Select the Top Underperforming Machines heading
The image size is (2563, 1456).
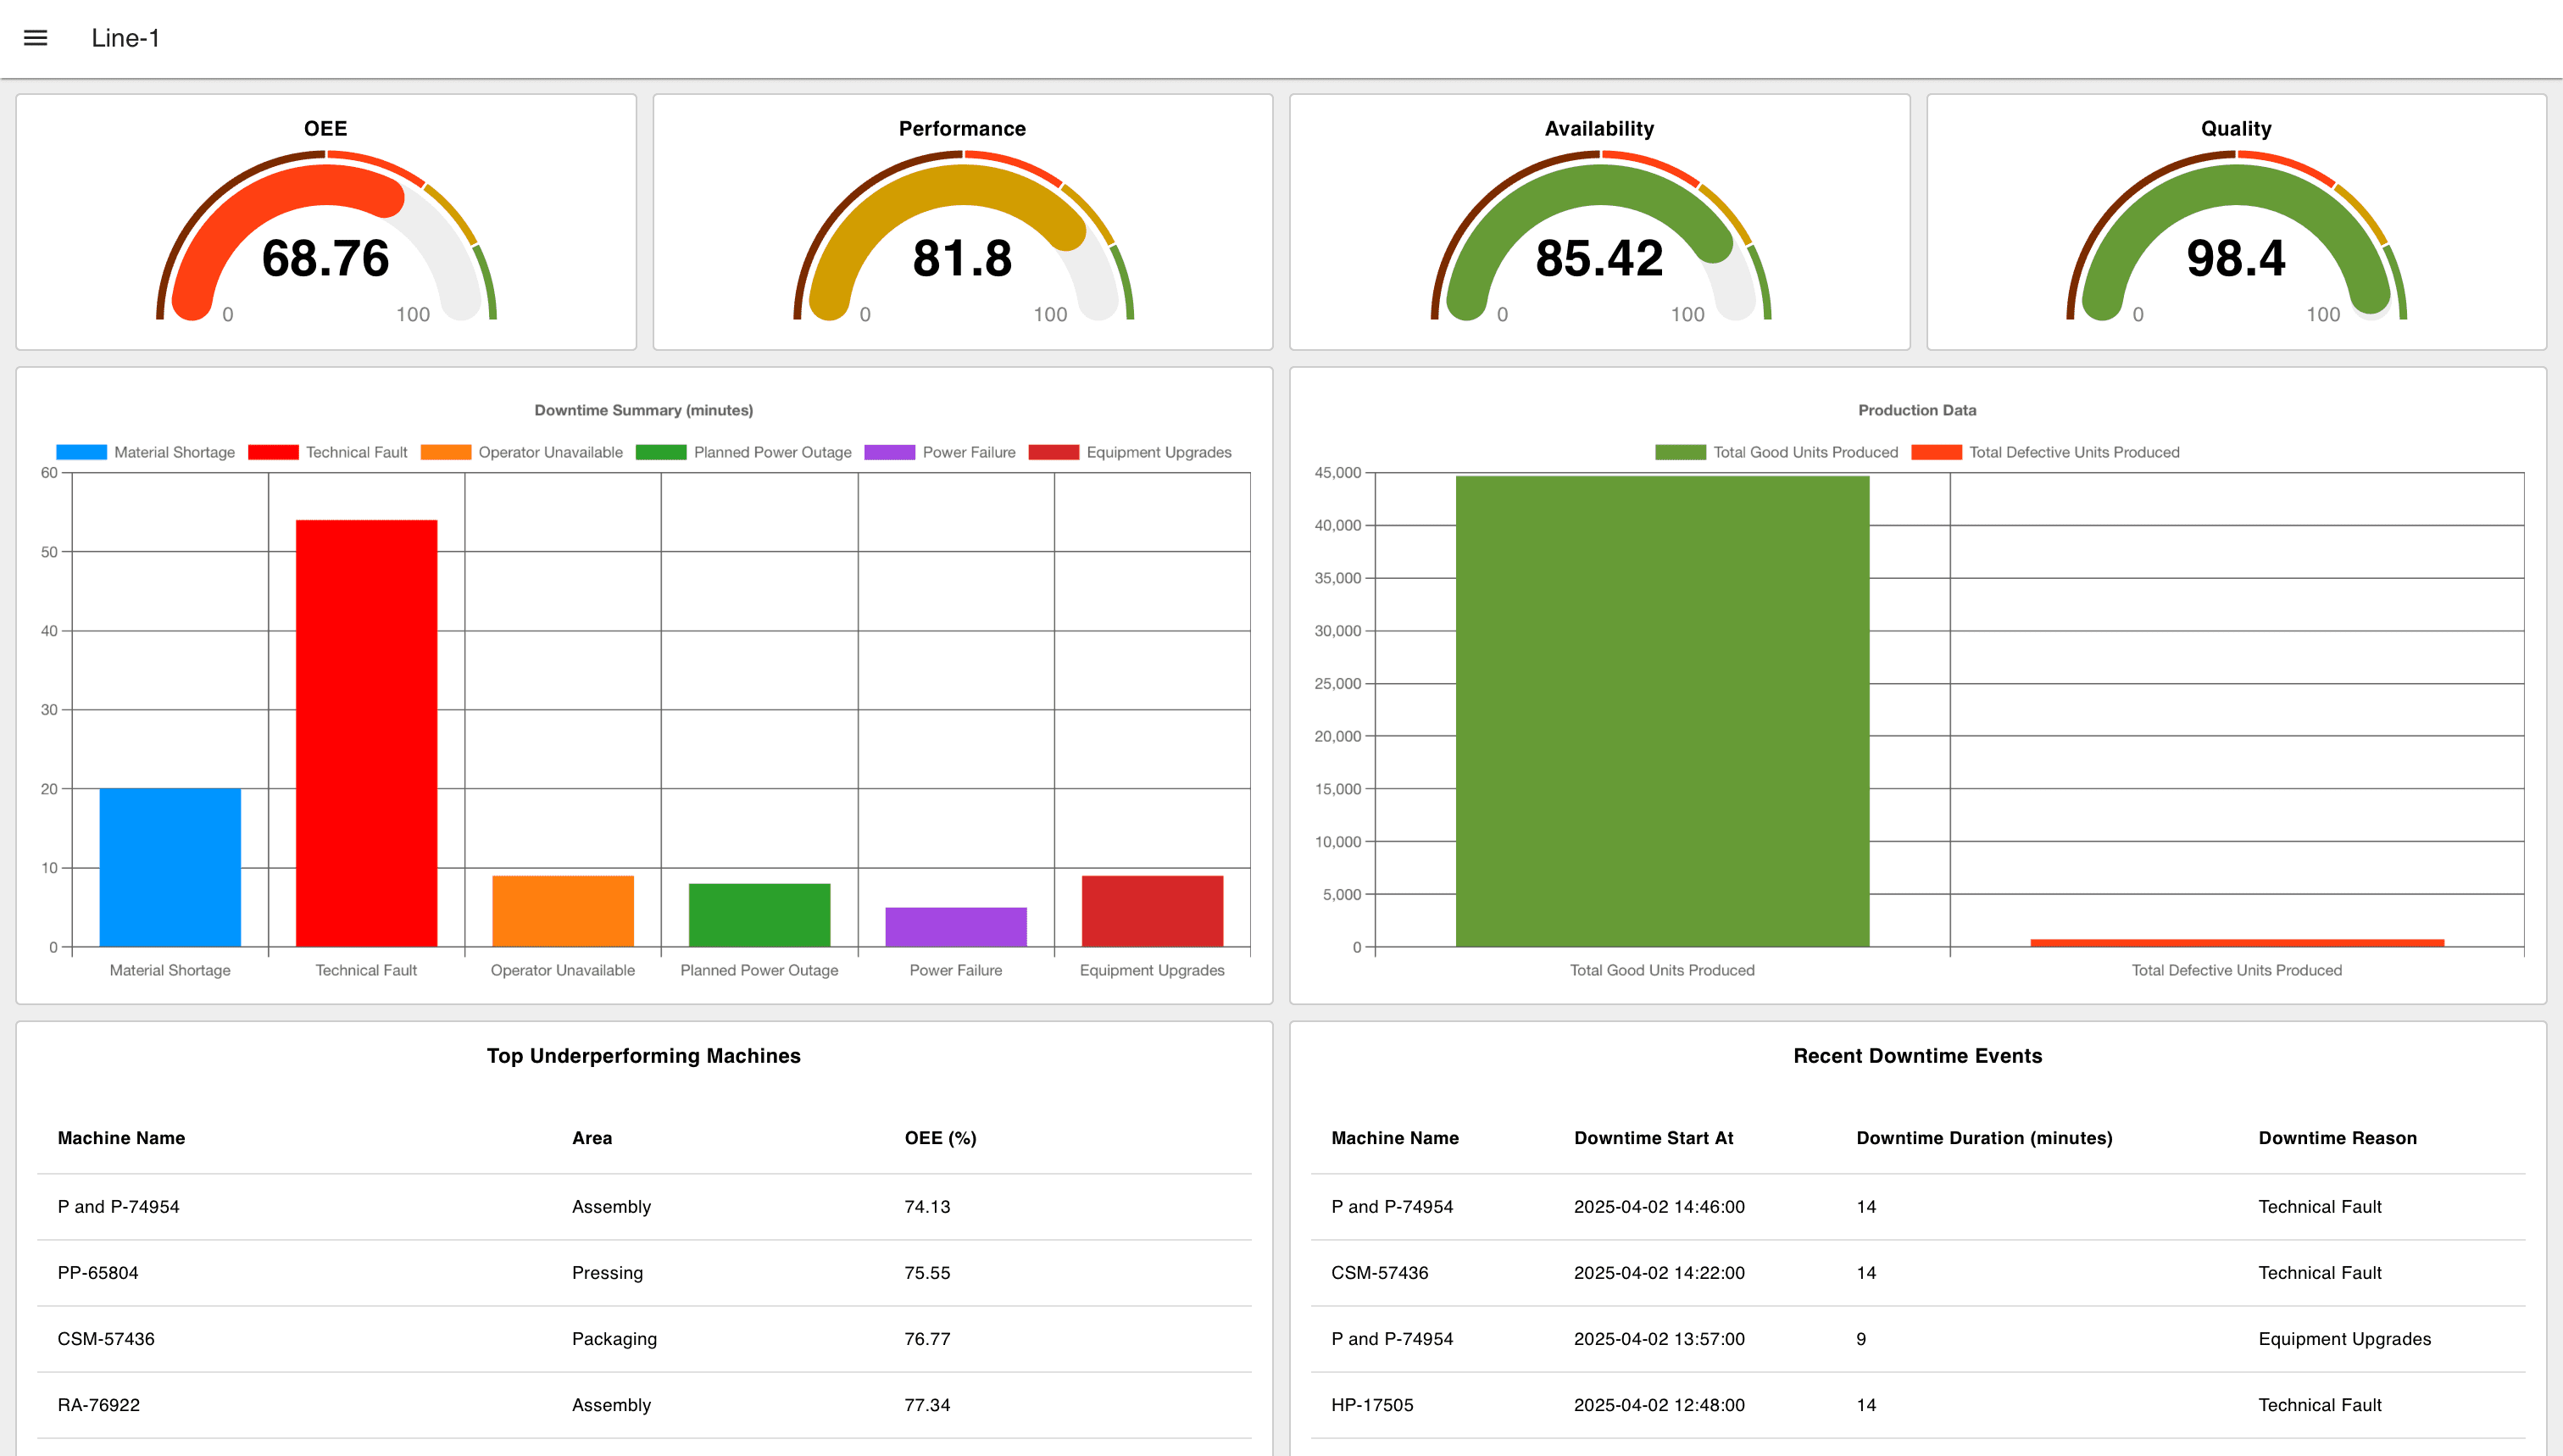pos(643,1056)
